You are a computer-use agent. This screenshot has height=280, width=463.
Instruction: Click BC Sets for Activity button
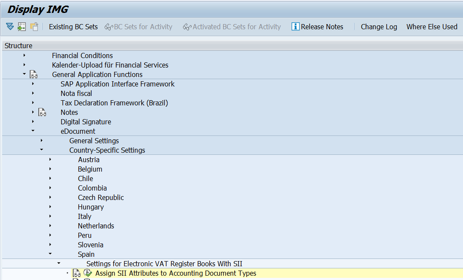pos(139,27)
